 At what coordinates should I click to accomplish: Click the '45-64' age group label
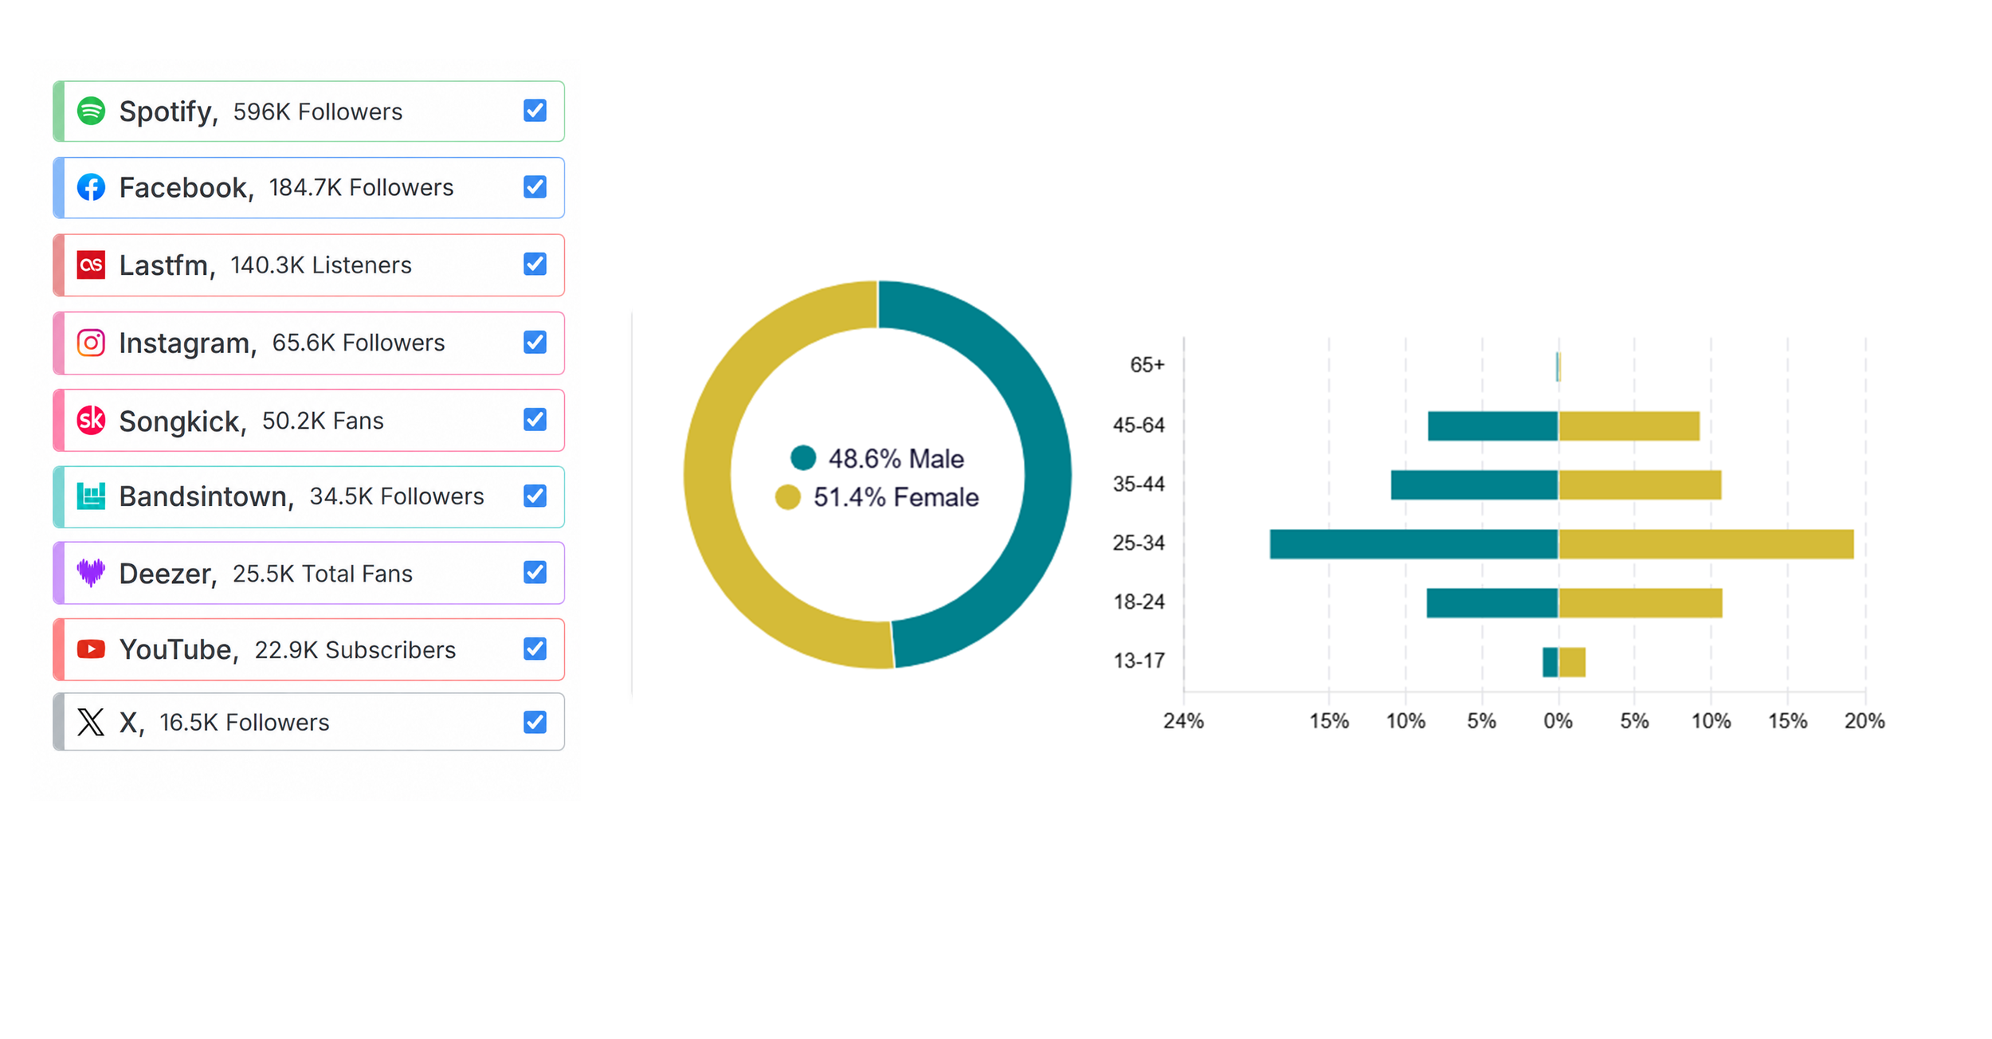pos(1139,425)
